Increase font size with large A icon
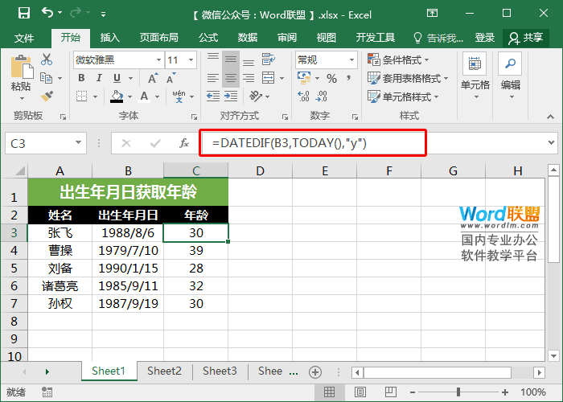The height and width of the screenshot is (402, 563). [x=153, y=78]
